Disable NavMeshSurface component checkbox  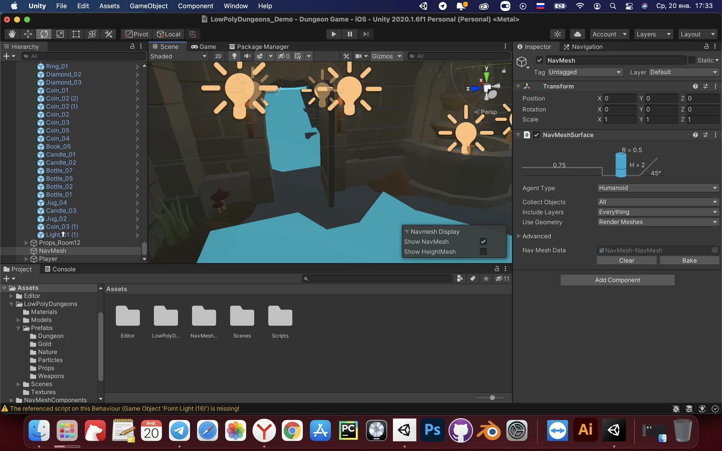click(x=536, y=135)
